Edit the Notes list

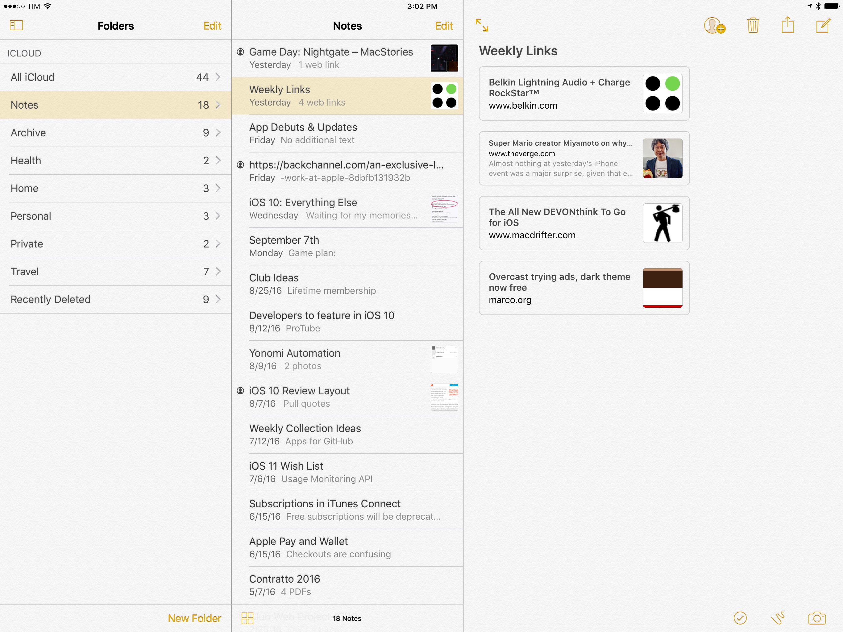point(444,26)
